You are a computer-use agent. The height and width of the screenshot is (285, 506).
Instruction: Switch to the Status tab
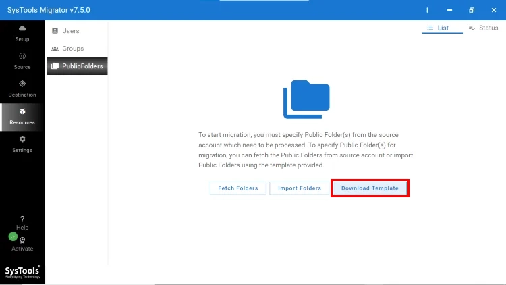click(x=484, y=28)
